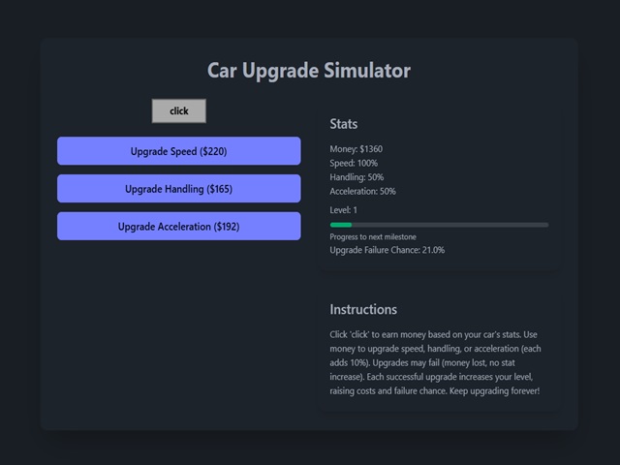Viewport: 620px width, 465px height.
Task: Click the Car Upgrade Simulator title
Action: (x=309, y=71)
